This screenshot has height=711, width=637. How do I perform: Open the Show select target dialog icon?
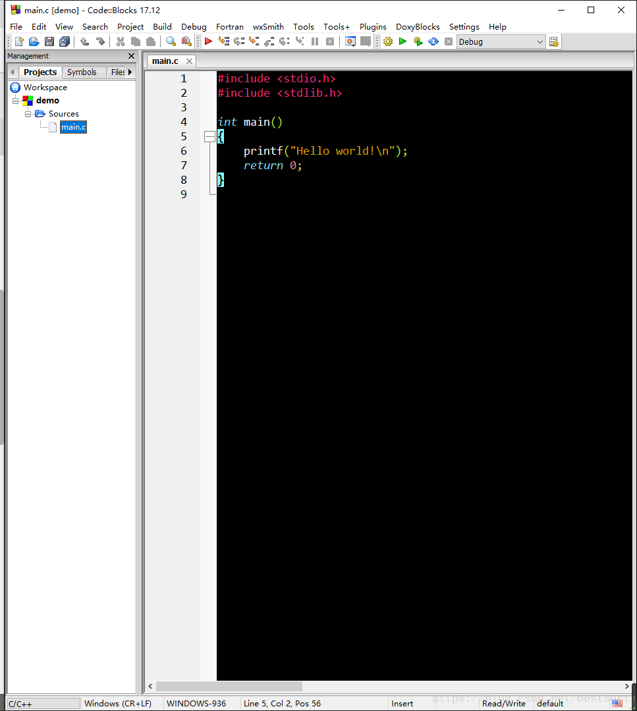coord(554,41)
